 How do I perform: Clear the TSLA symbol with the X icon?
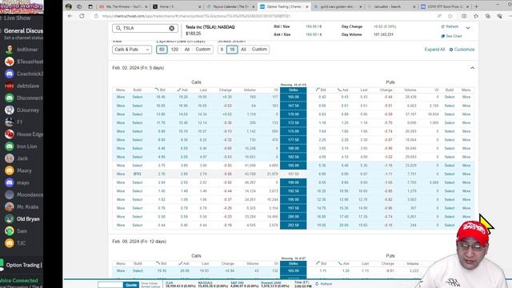[x=172, y=28]
